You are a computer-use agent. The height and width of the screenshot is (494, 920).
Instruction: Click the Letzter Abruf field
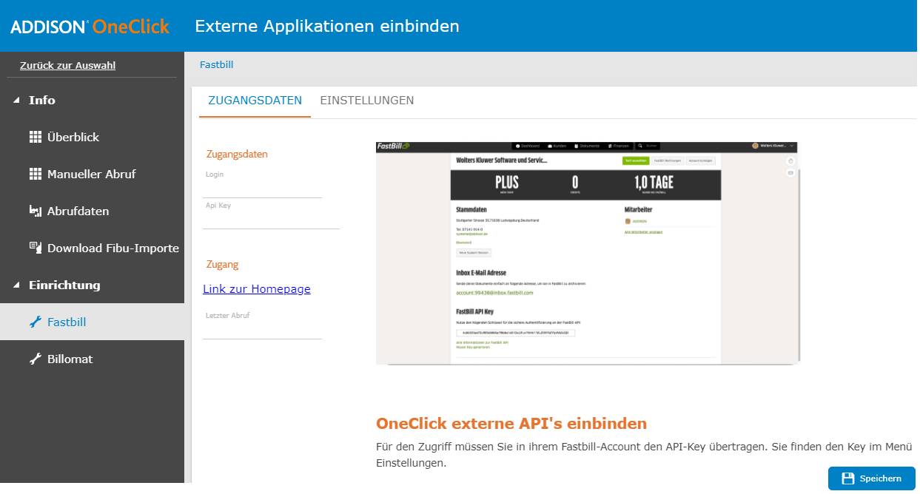pyautogui.click(x=263, y=331)
